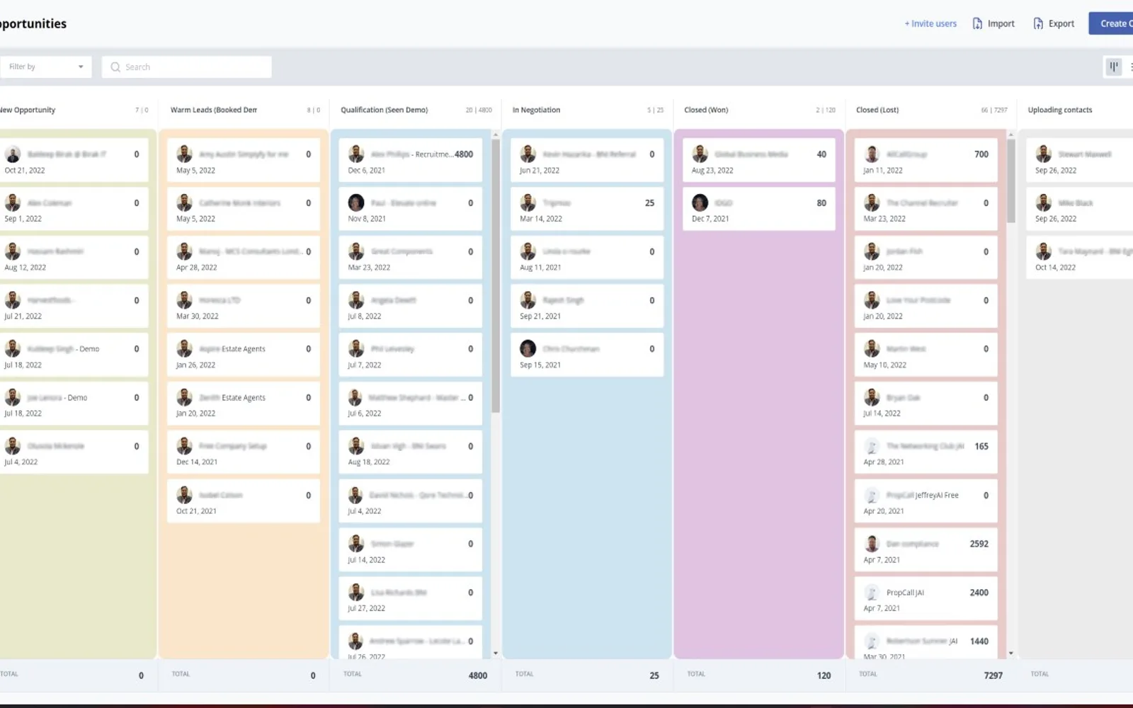Screen dimensions: 1133x708
Task: Click avatar on Dec 7, 2021 Closed Won card
Action: pos(700,202)
